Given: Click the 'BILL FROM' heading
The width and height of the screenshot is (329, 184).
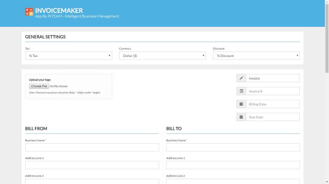Looking at the screenshot, I should pyautogui.click(x=36, y=129).
